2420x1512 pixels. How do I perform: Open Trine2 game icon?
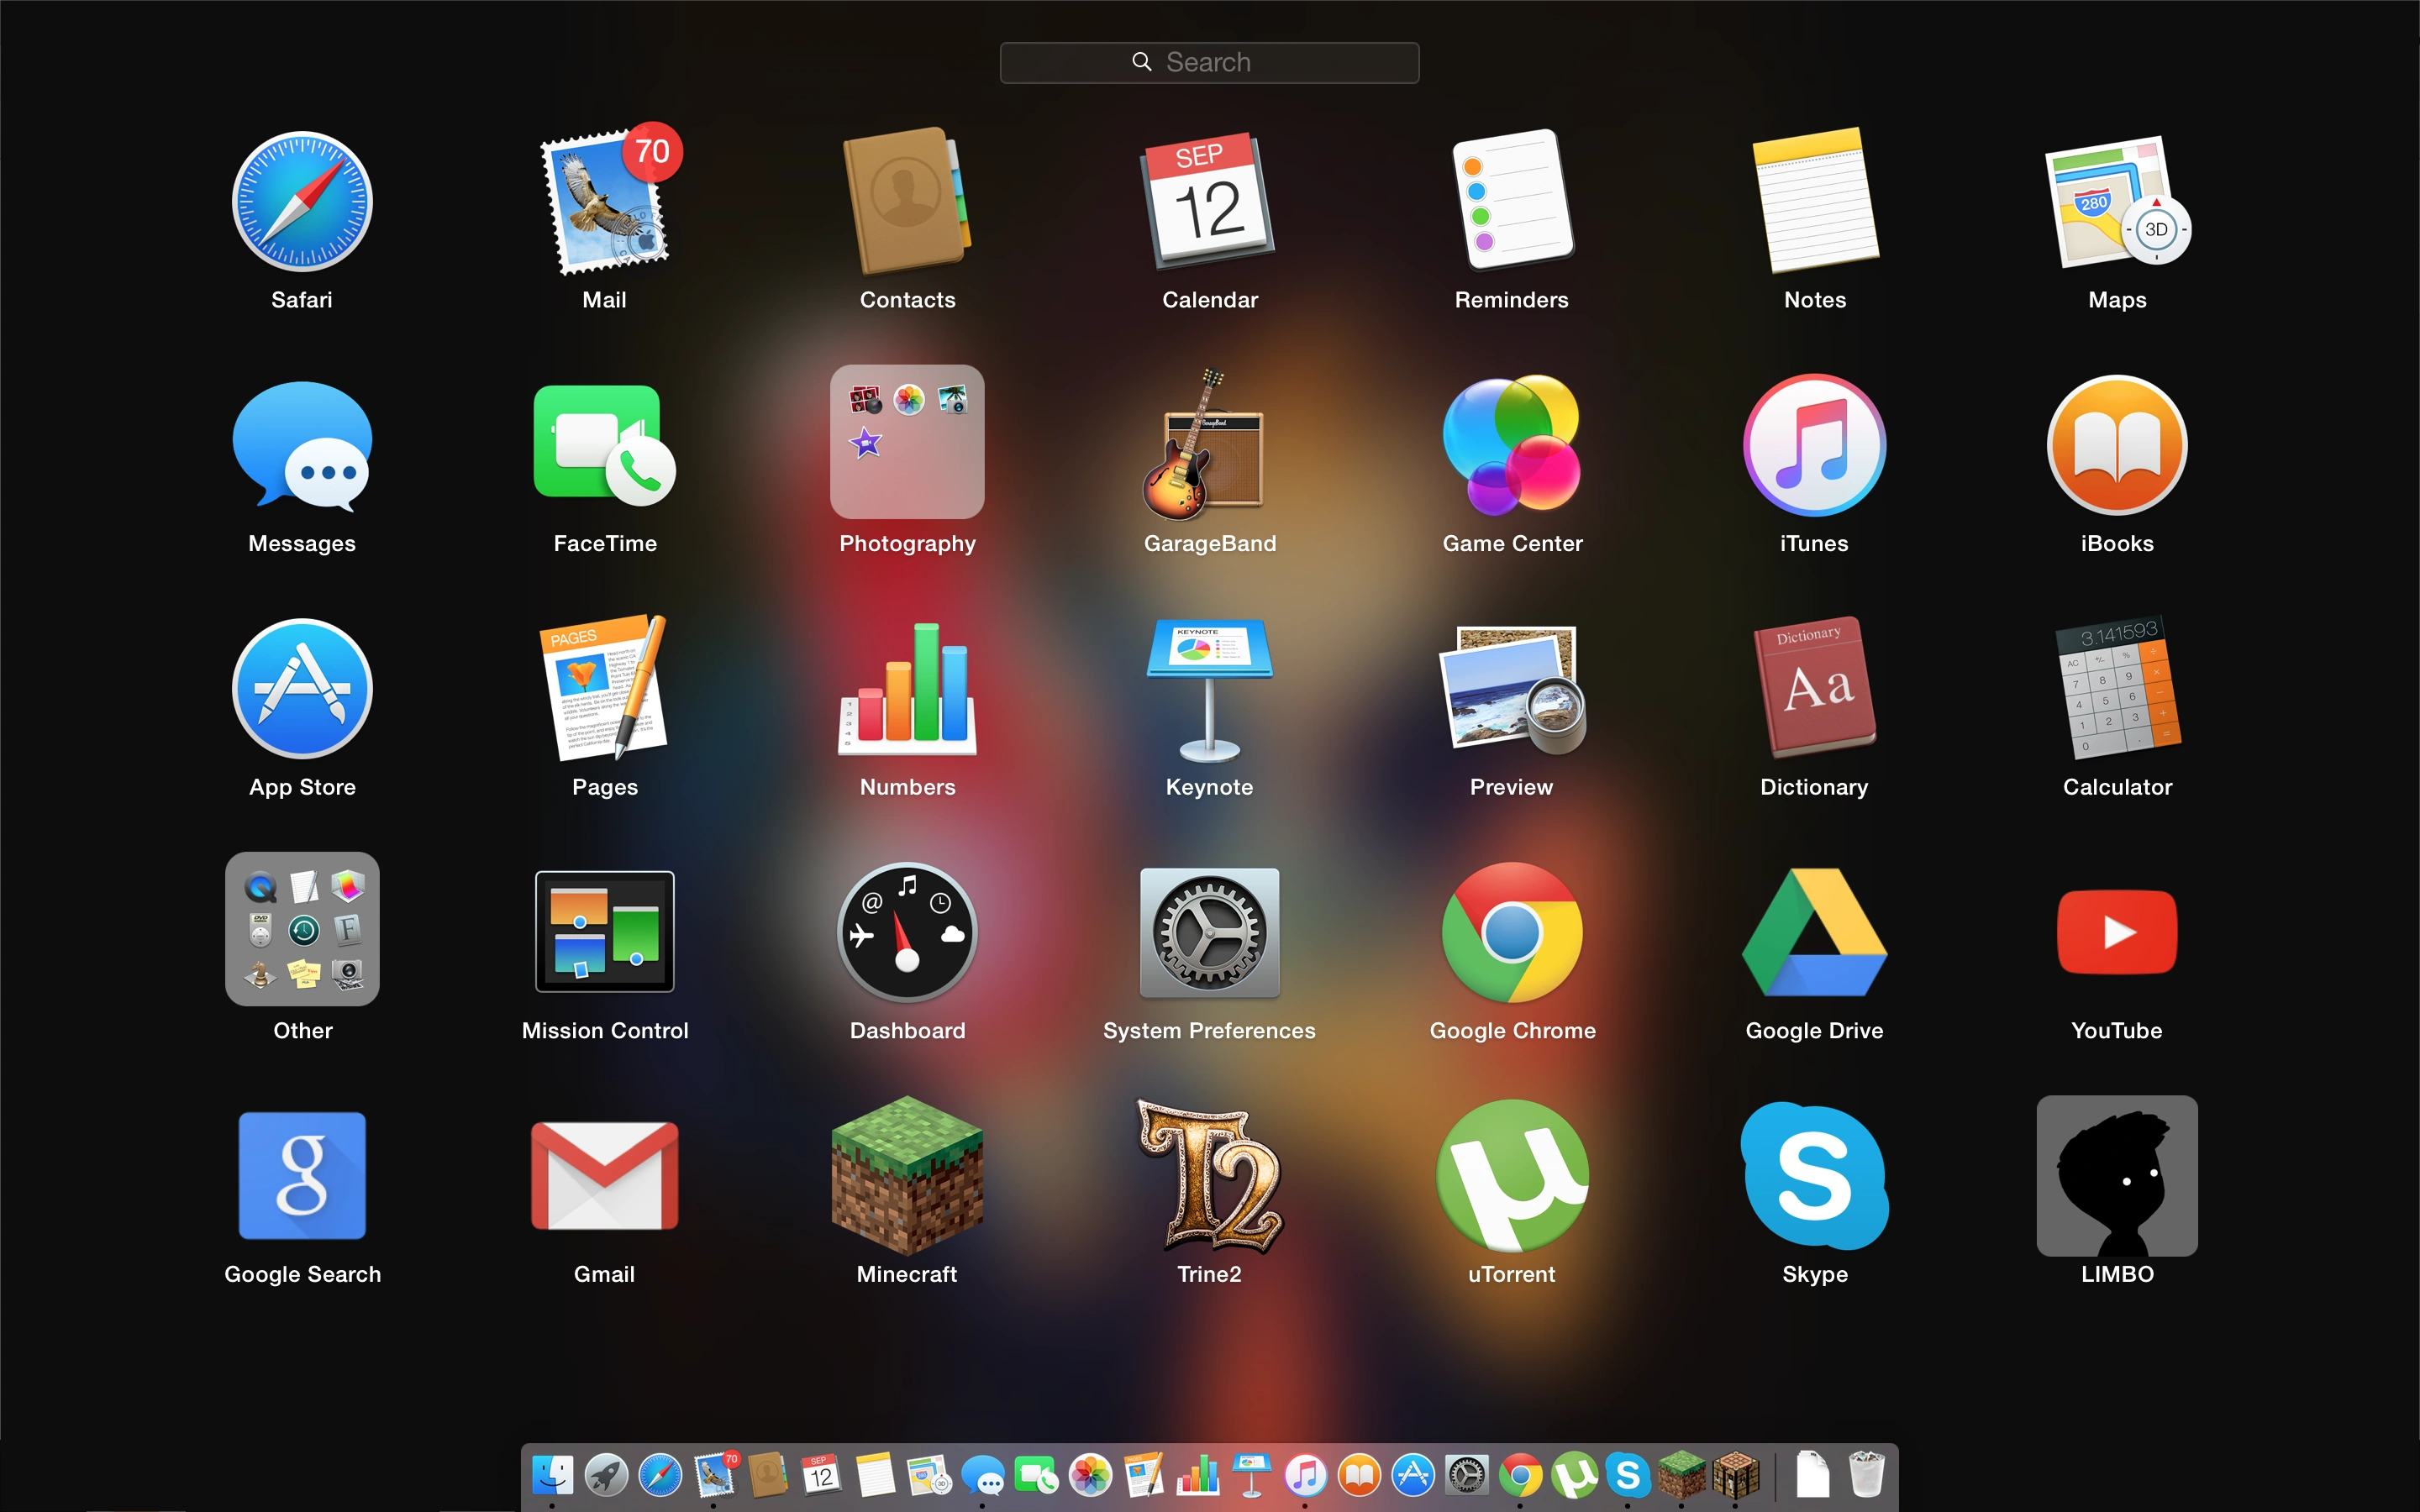1209,1176
